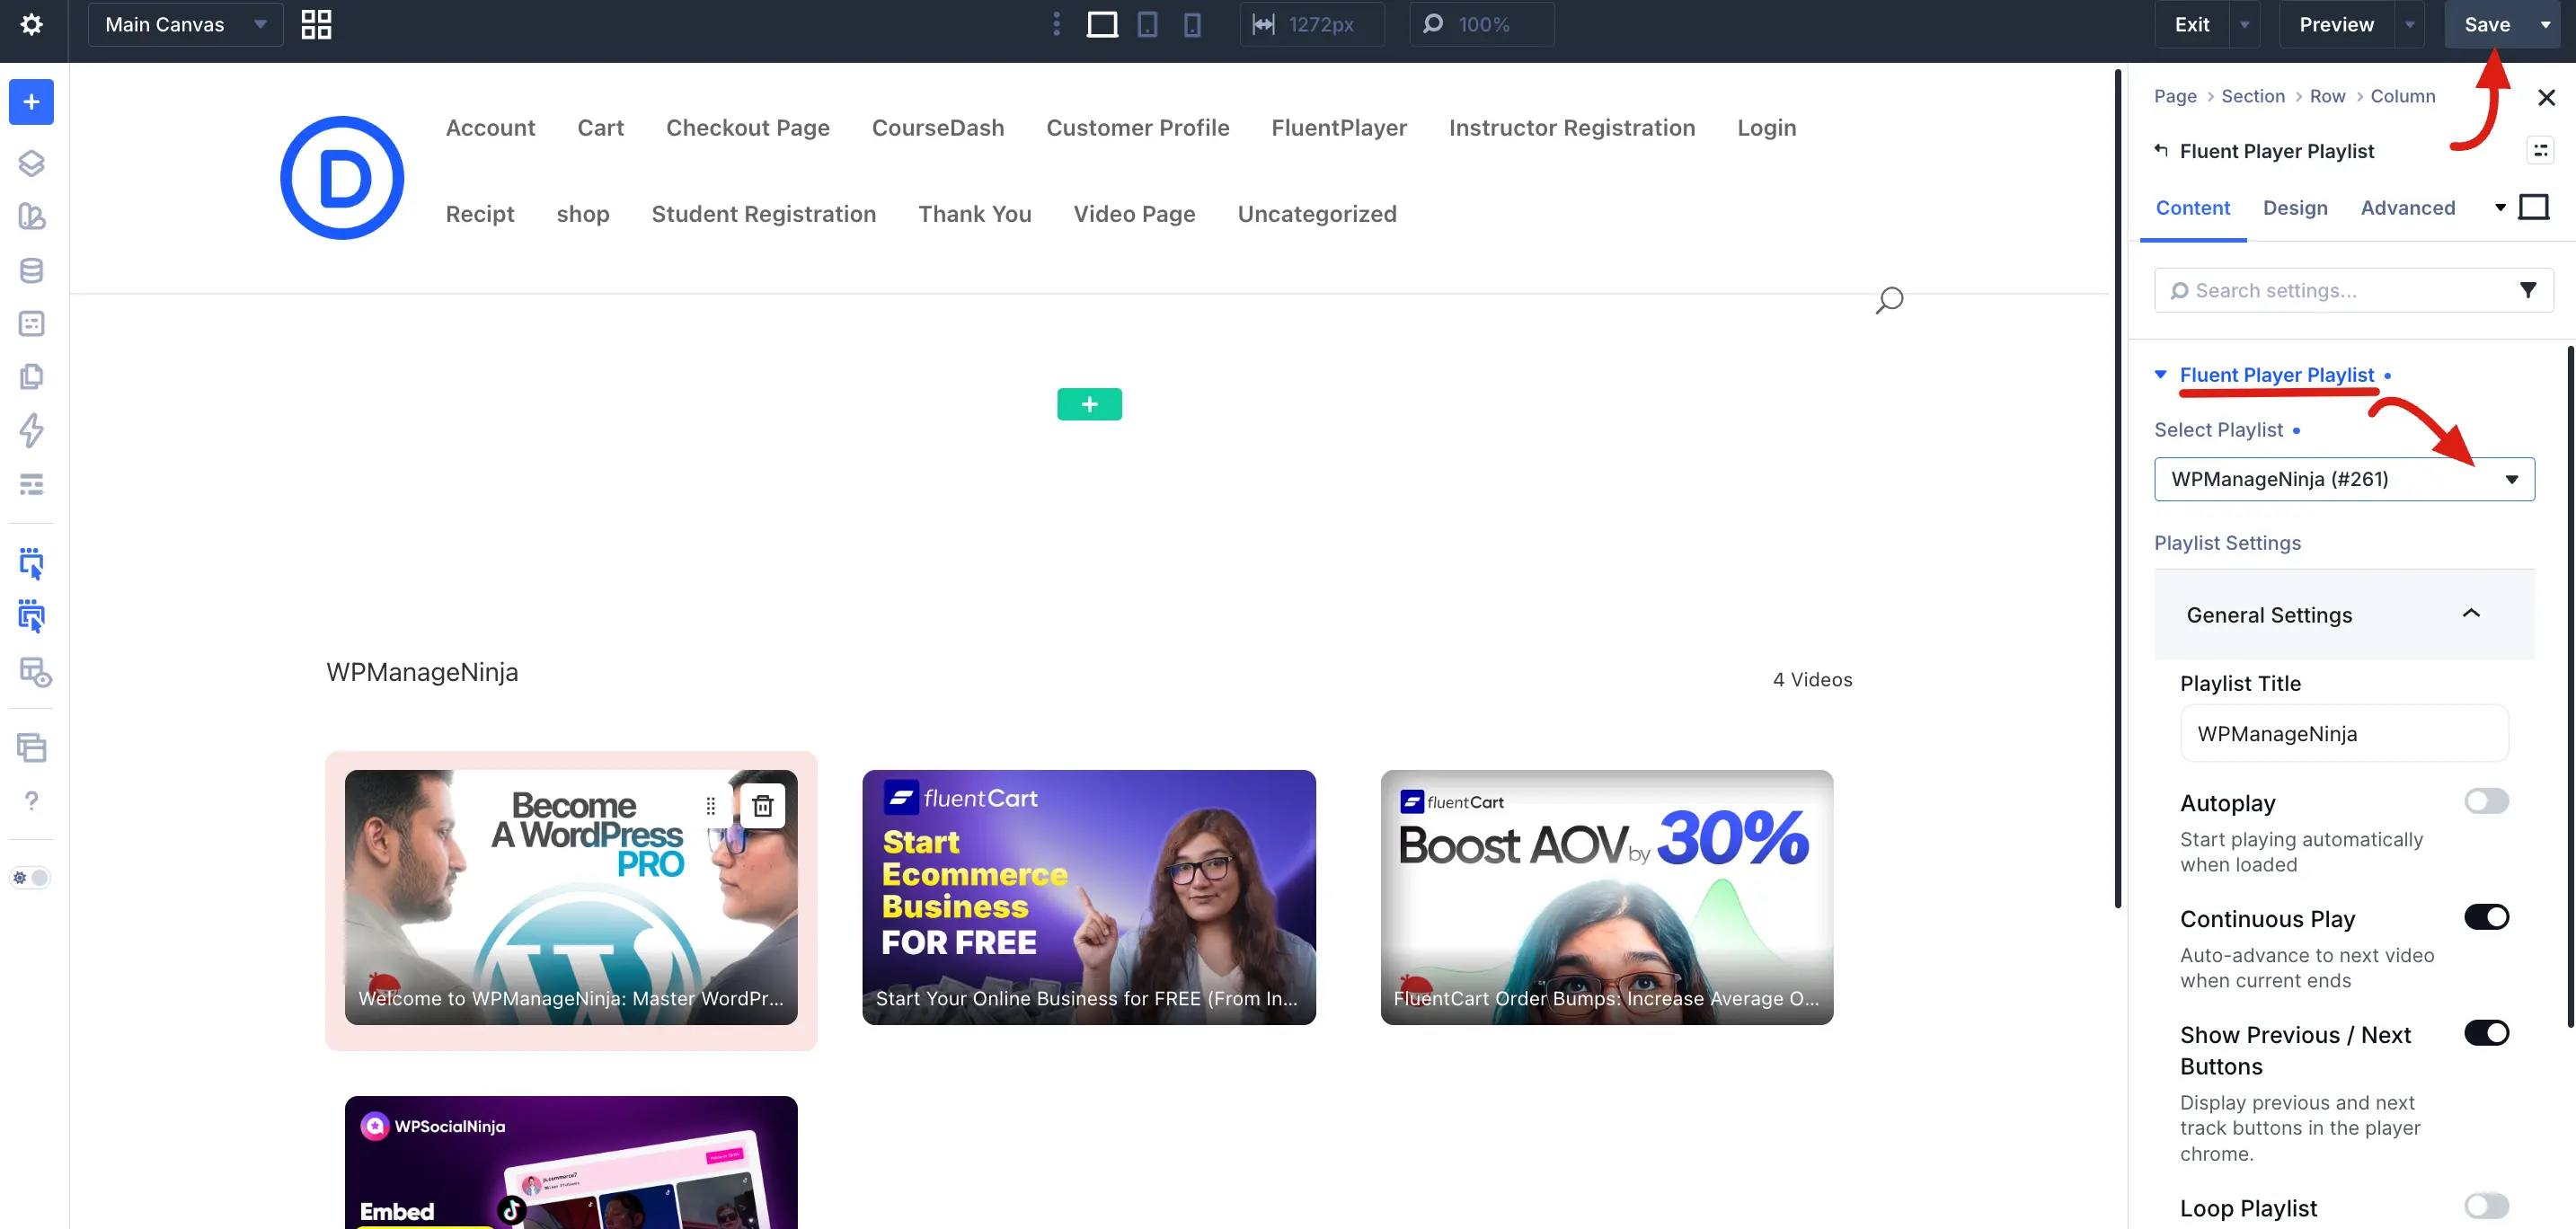This screenshot has width=2576, height=1229.
Task: Go to Page in the breadcrumb
Action: tap(2175, 96)
